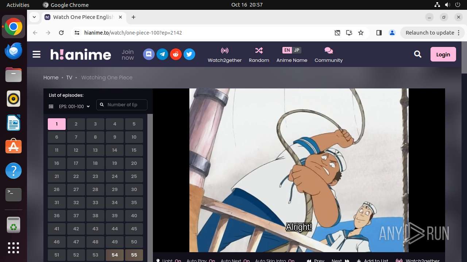Switch anime name language to JP
The width and height of the screenshot is (467, 262).
[x=297, y=50]
